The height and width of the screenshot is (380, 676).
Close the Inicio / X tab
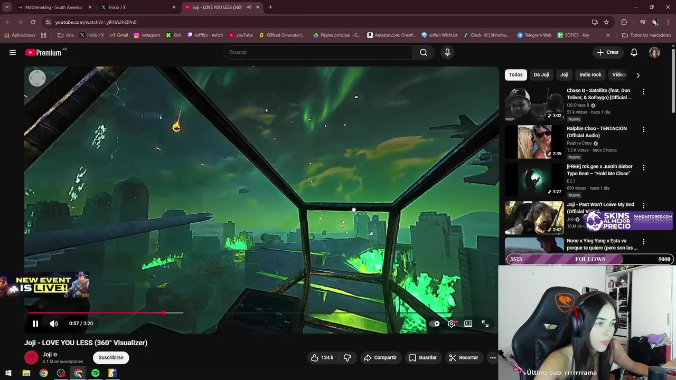pos(174,7)
